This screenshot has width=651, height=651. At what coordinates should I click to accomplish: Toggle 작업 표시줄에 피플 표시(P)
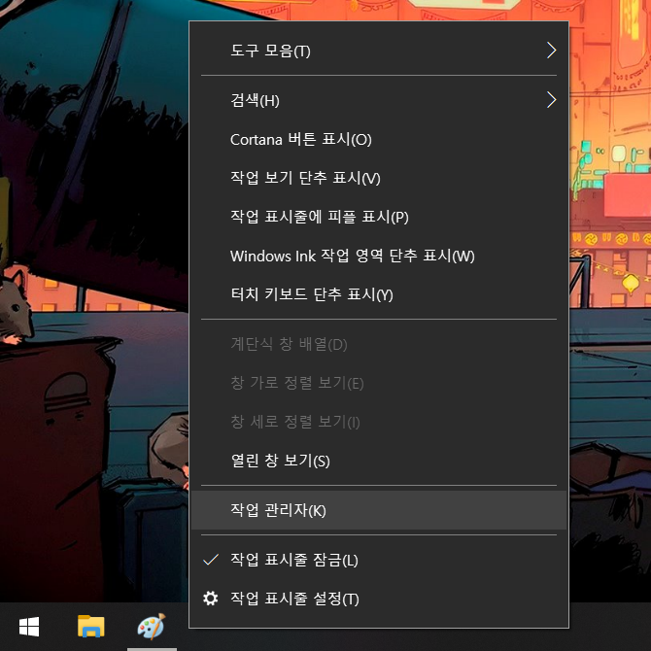379,217
